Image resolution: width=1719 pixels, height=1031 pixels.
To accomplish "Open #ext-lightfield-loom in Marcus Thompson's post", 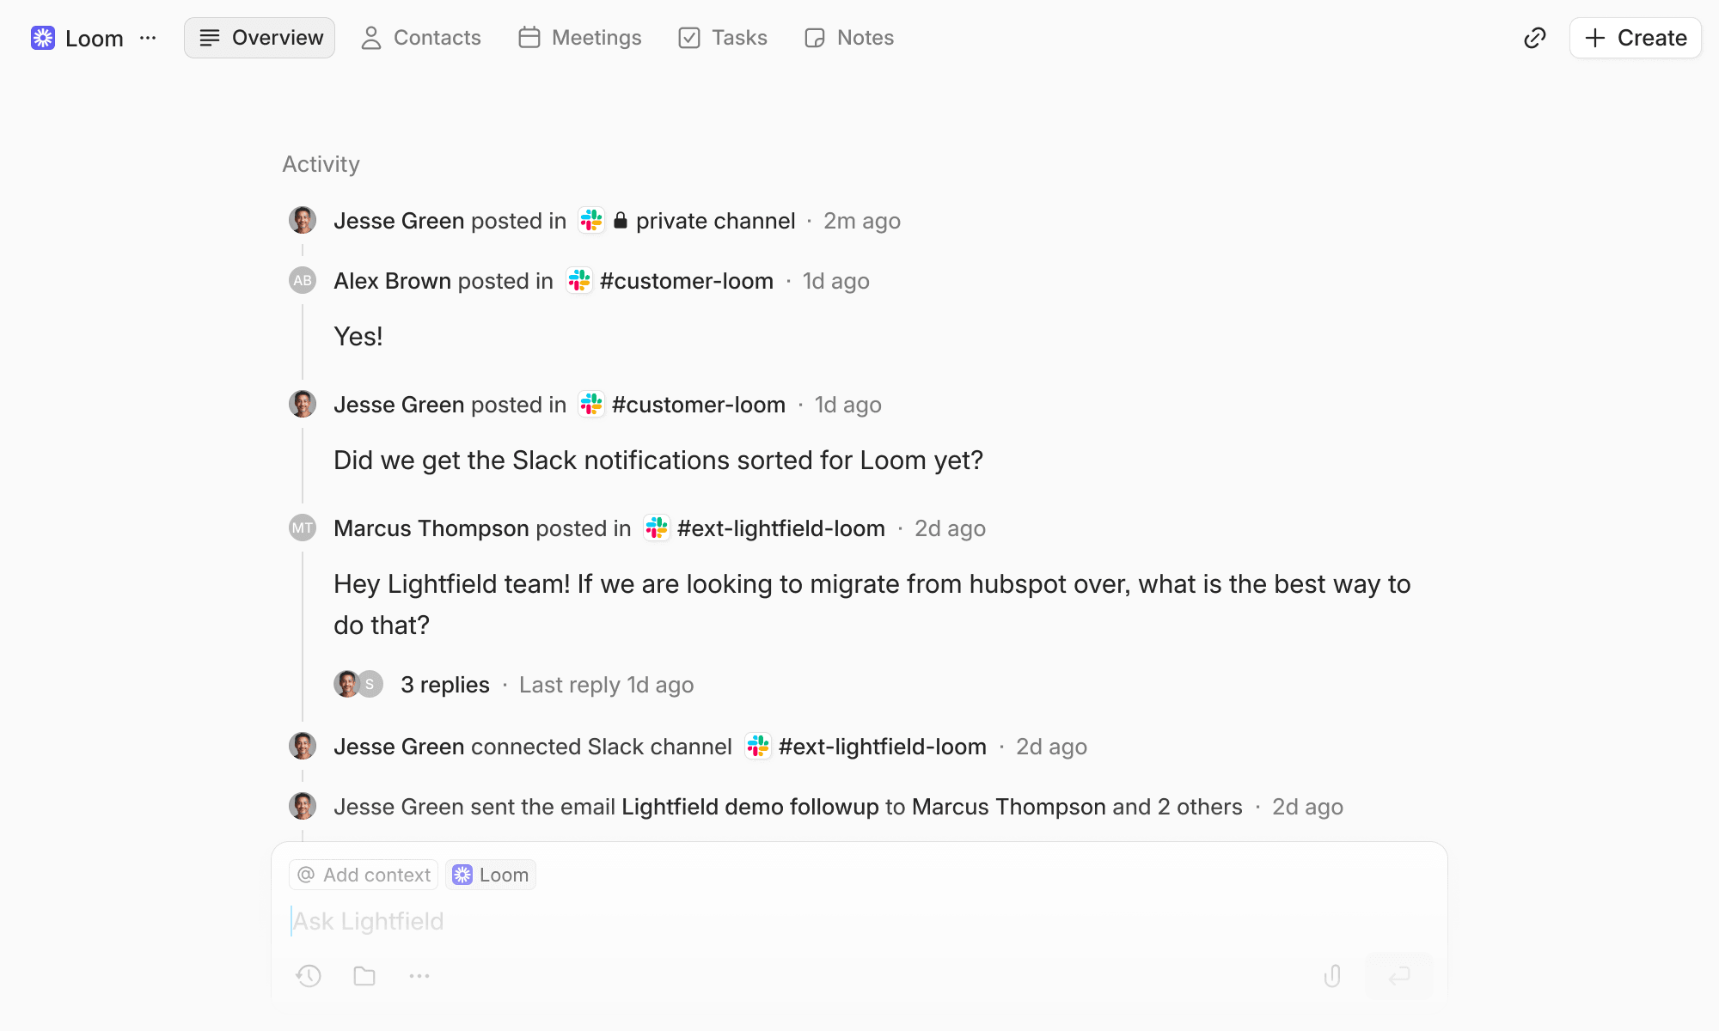I will 781,528.
